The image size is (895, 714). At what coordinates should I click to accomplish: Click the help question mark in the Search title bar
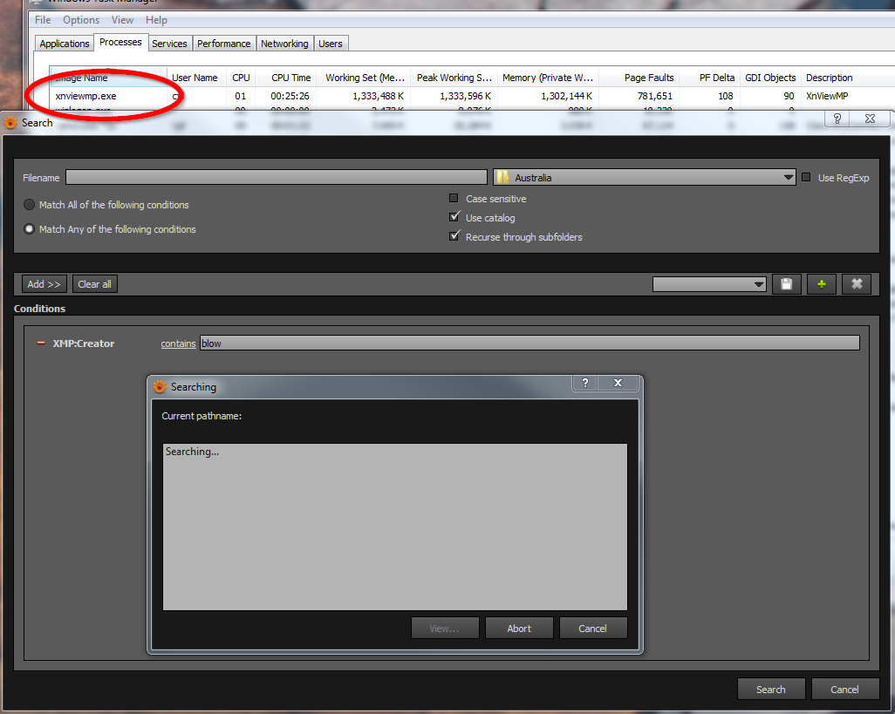tap(837, 118)
